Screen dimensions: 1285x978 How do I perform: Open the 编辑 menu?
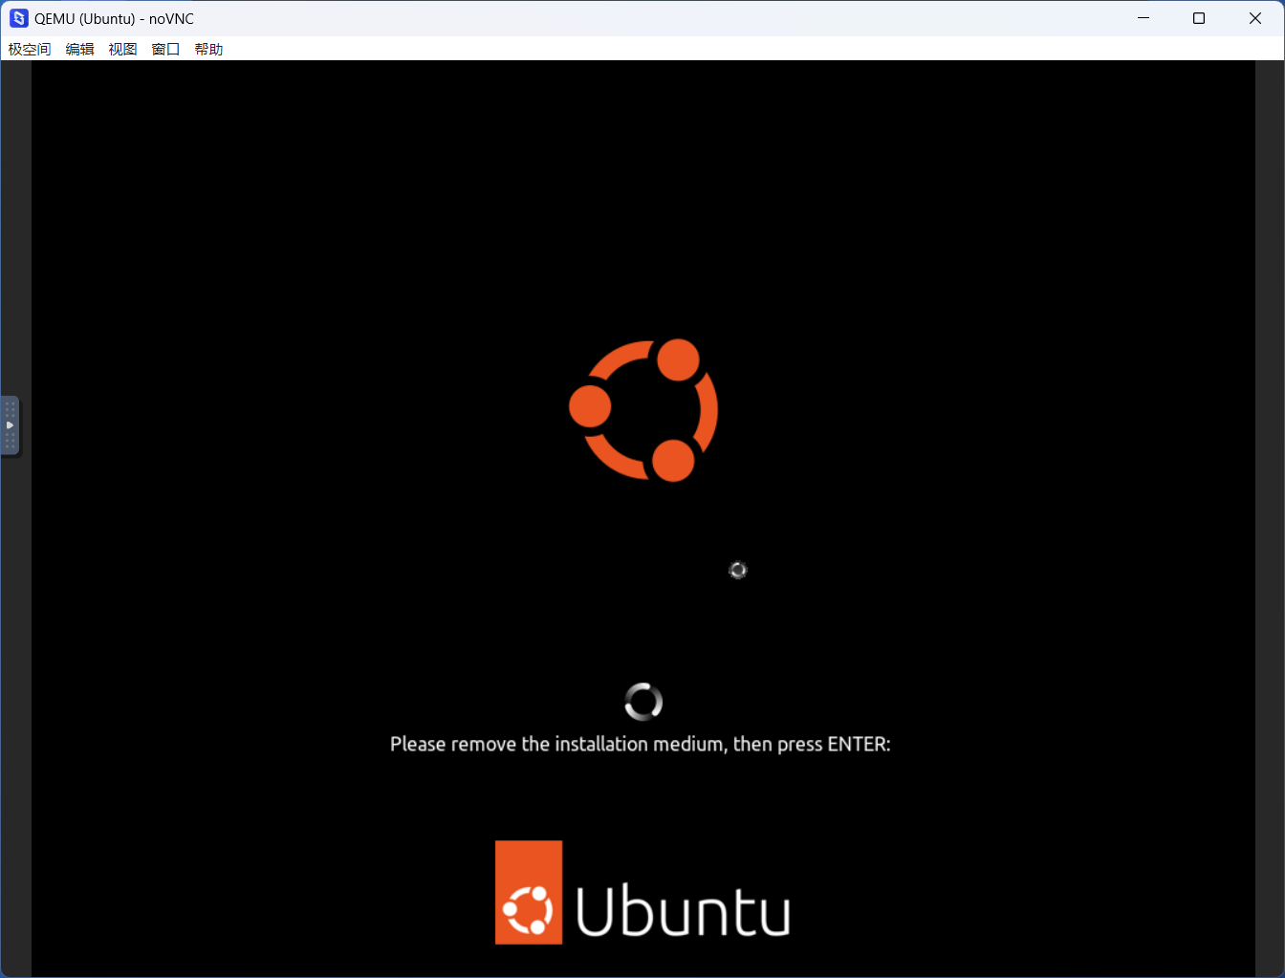pos(79,49)
